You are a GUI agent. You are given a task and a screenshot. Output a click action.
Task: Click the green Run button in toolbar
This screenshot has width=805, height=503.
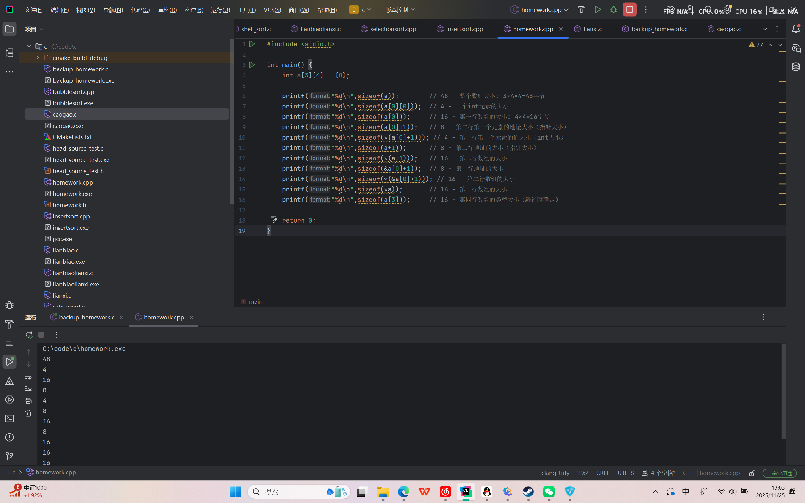click(x=597, y=10)
